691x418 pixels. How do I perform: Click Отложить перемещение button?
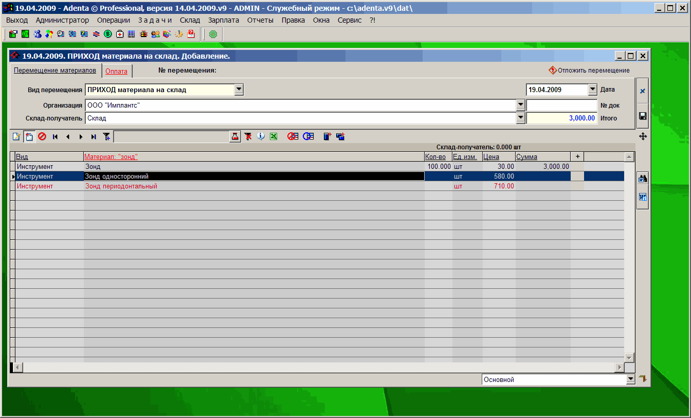[589, 71]
